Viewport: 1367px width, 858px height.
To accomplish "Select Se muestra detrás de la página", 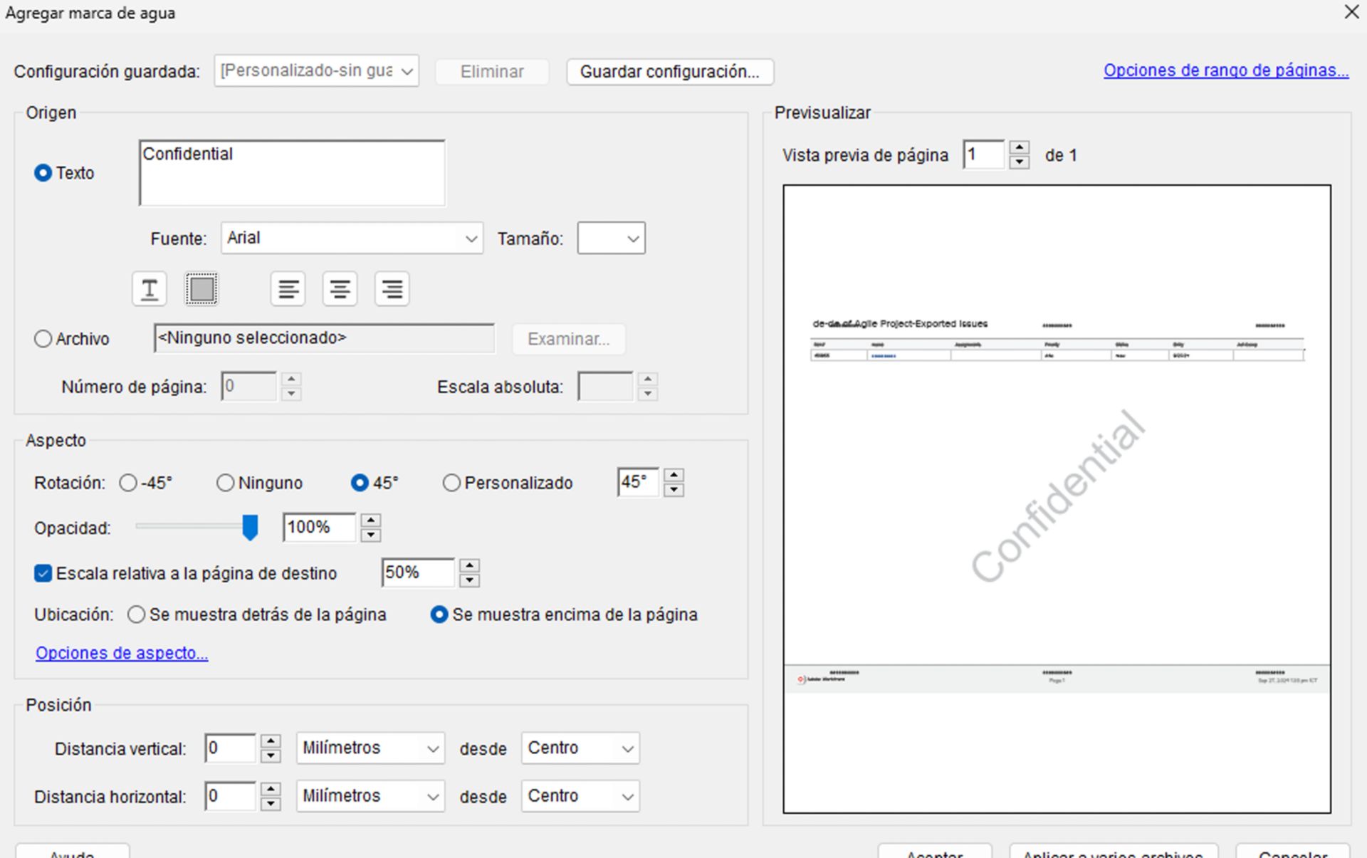I will click(136, 614).
